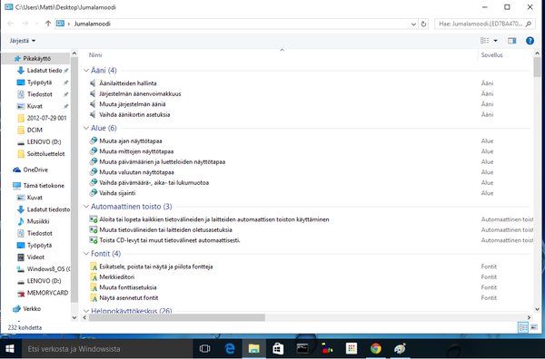The height and width of the screenshot is (359, 545).
Task: Open the Järjestä dropdown menu
Action: point(23,41)
